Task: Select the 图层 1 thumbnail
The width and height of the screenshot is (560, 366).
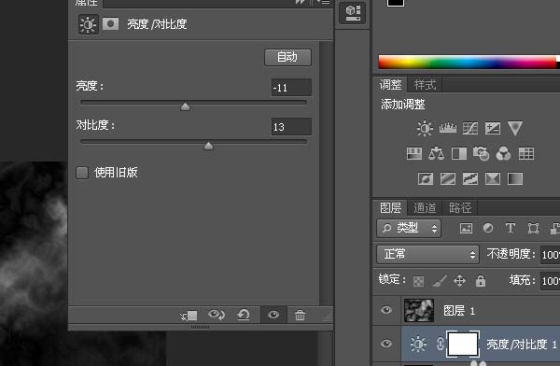Action: 419,310
